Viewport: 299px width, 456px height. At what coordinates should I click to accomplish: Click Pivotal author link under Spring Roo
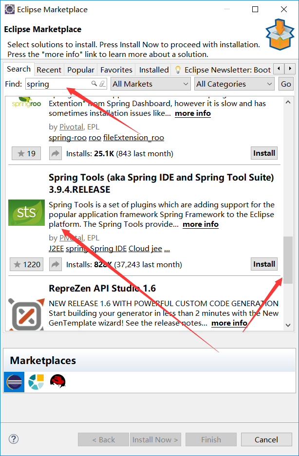[71, 127]
